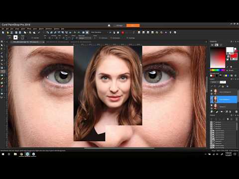Open the taskbar clock and date
Screen dimensions: 239x179
(x=229, y=154)
